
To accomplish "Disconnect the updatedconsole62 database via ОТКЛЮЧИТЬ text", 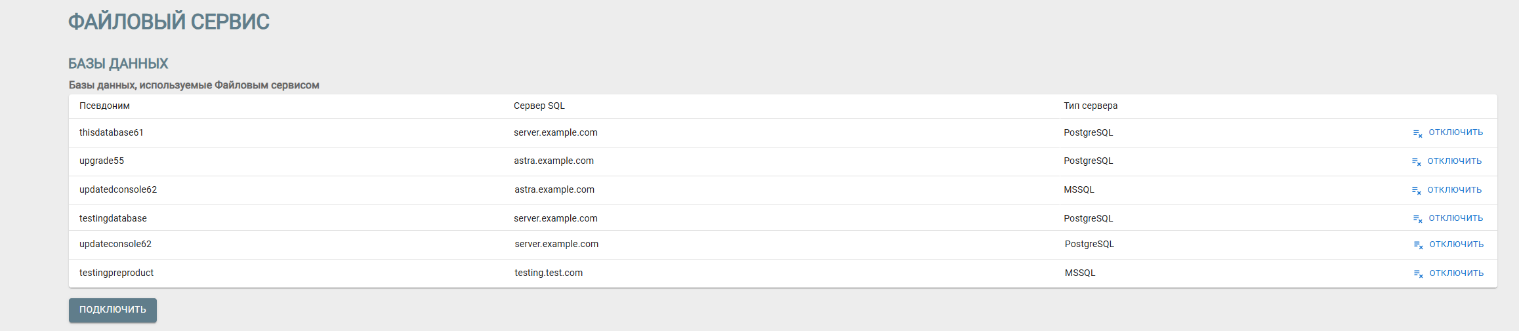I will 1454,190.
